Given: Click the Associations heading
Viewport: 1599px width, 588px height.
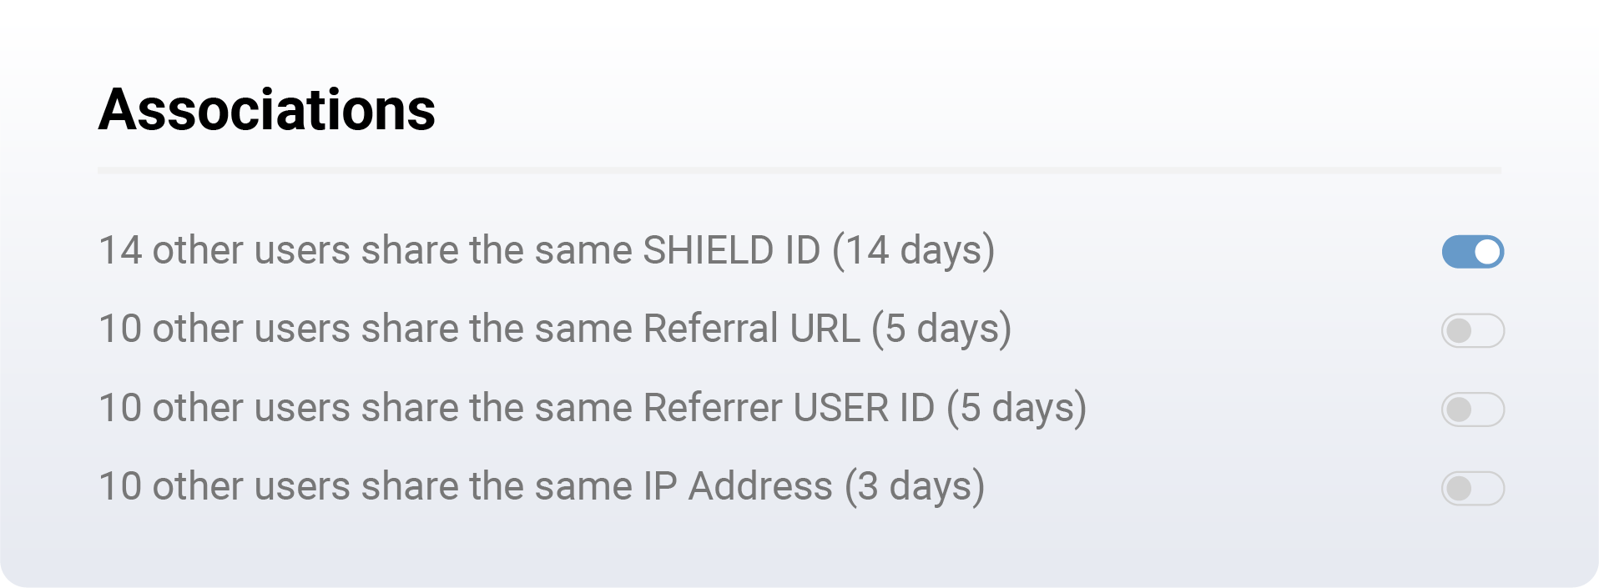Looking at the screenshot, I should coord(267,110).
